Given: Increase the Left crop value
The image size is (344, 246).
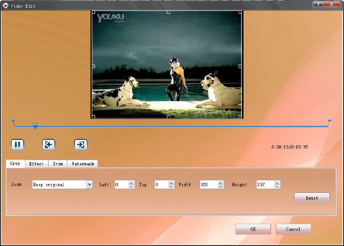Looking at the screenshot, I should pos(131,182).
